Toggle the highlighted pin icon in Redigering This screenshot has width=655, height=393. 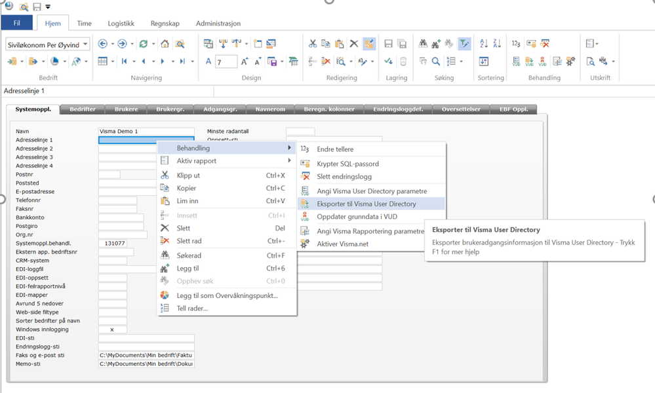coord(369,43)
